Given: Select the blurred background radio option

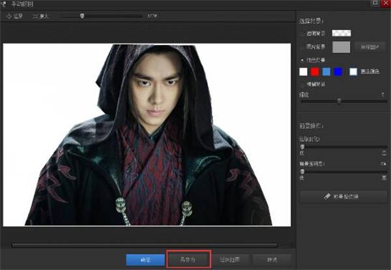Looking at the screenshot, I should [302, 85].
